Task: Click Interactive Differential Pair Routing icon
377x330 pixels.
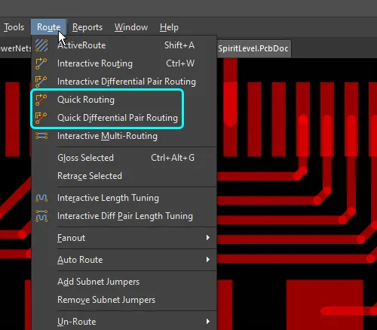Action: pyautogui.click(x=41, y=82)
